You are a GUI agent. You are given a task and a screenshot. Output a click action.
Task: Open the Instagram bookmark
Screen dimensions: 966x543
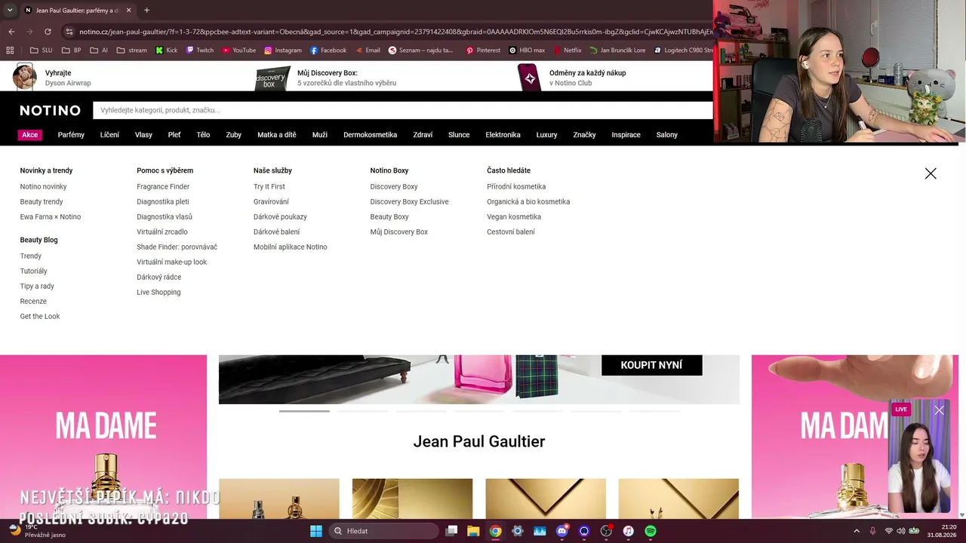[282, 51]
